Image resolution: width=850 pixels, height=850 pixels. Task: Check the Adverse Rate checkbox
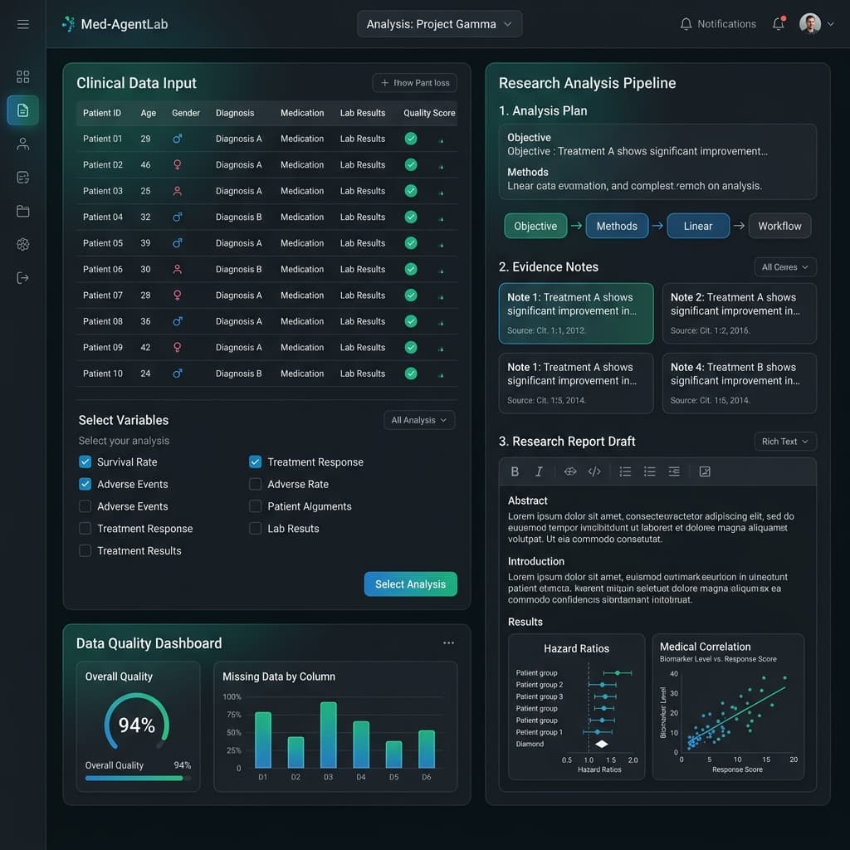(x=256, y=484)
